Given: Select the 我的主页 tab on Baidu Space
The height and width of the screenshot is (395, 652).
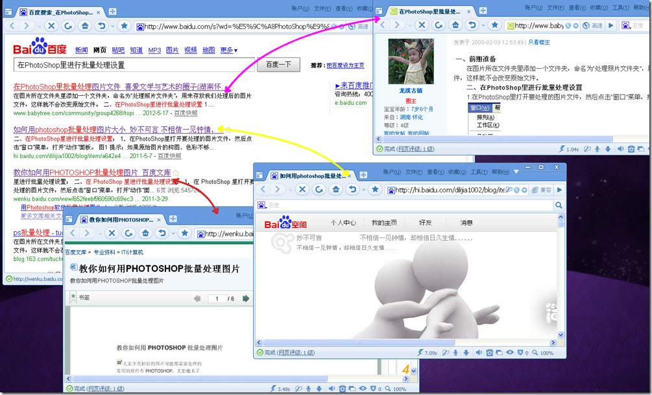Looking at the screenshot, I should tap(384, 223).
